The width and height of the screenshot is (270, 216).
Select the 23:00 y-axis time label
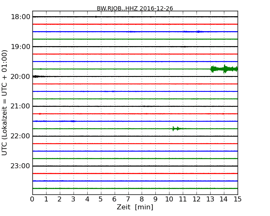tap(20, 166)
